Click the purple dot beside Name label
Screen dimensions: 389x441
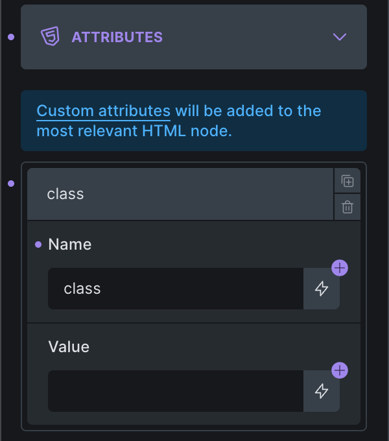(38, 244)
